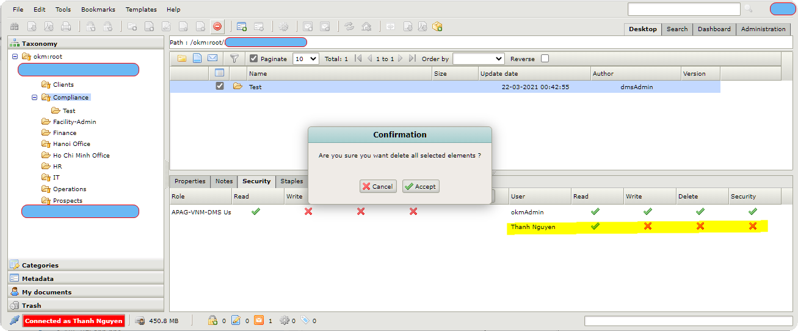Switch to the Dashboard tab

click(714, 29)
